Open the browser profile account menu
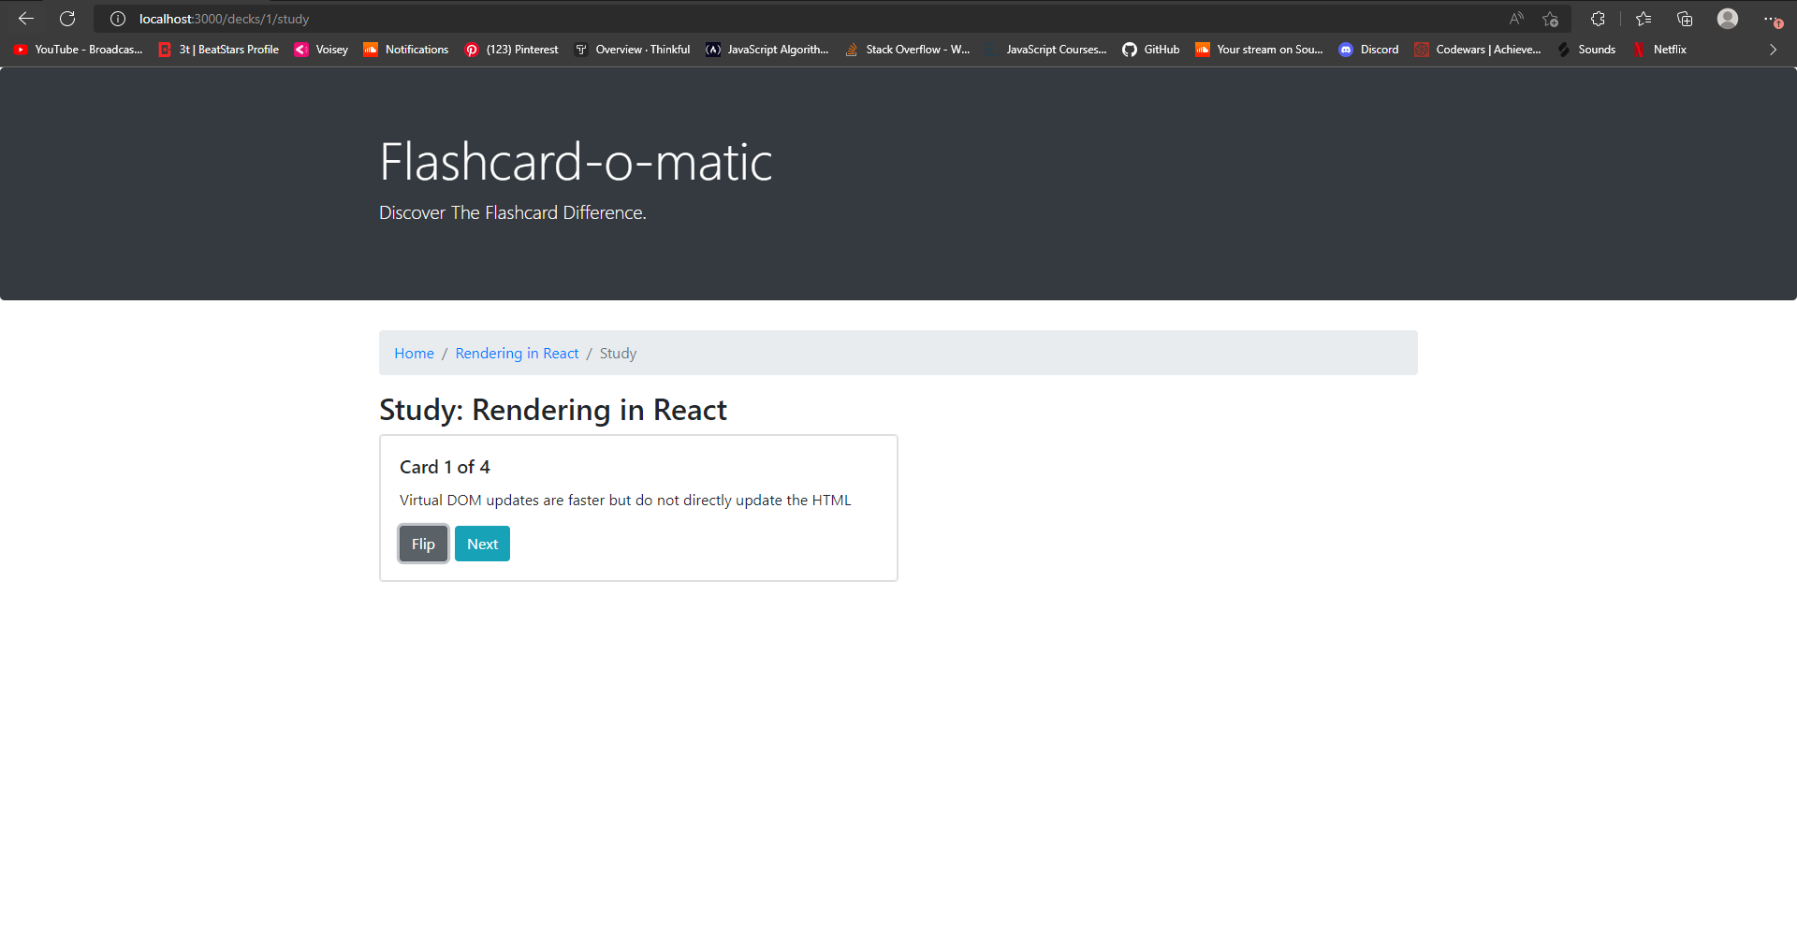The width and height of the screenshot is (1797, 944). tap(1728, 19)
